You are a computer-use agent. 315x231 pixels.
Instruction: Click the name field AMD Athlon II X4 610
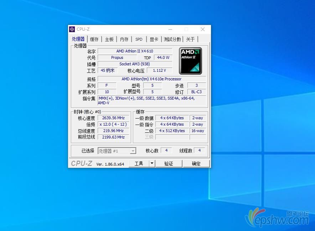pos(135,51)
